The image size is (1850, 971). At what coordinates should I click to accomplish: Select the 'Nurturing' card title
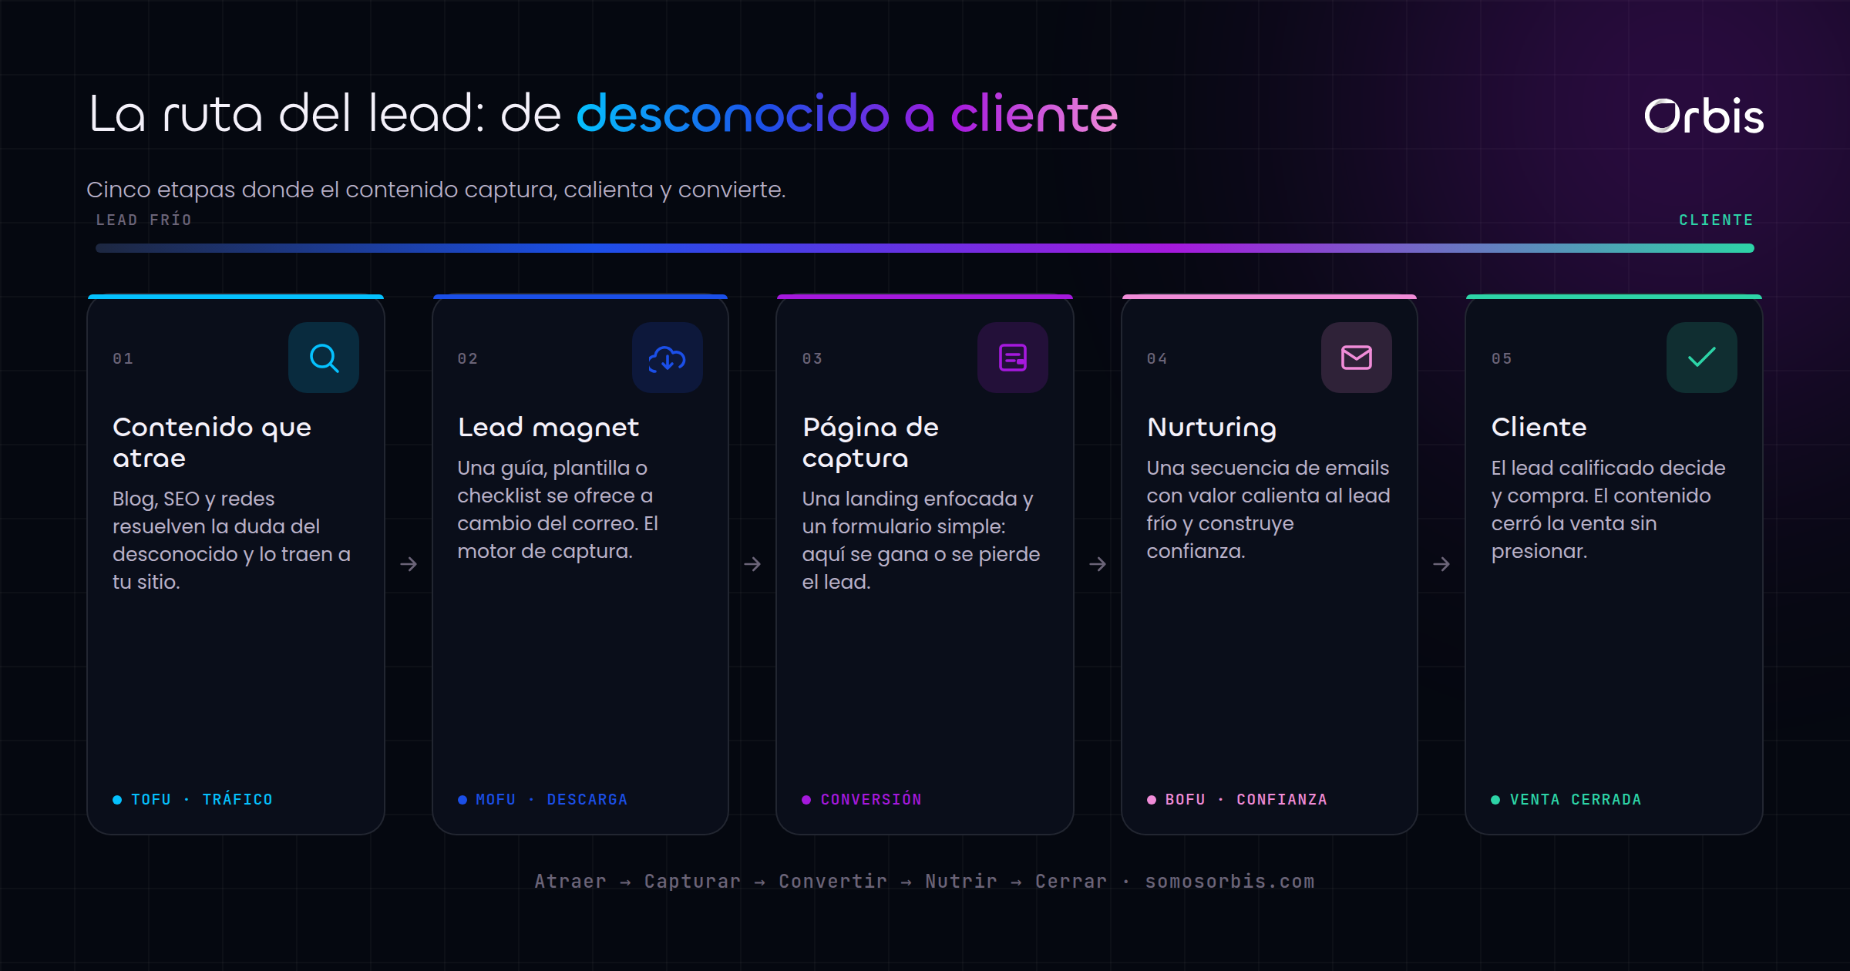pos(1212,427)
